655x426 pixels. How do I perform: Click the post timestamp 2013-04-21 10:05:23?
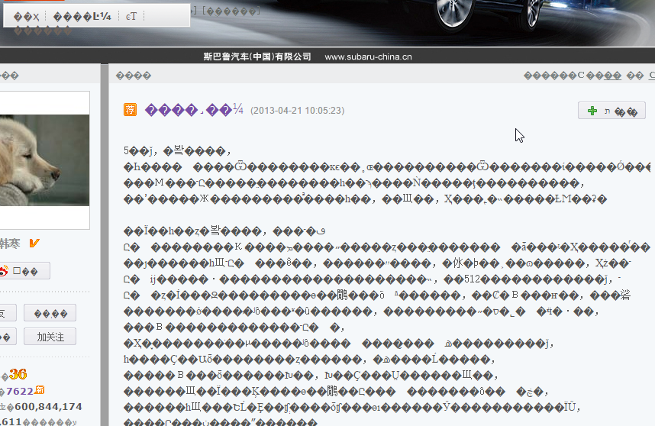coord(298,111)
